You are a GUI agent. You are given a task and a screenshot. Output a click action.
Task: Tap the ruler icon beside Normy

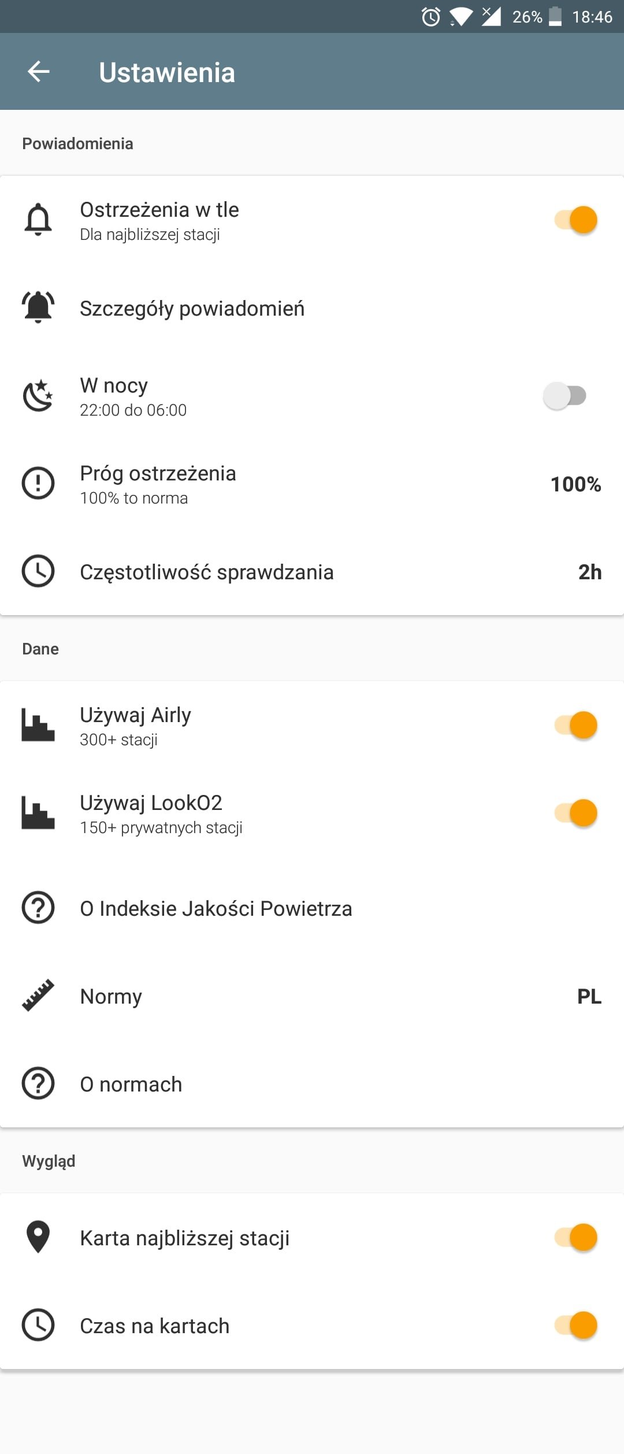[38, 996]
